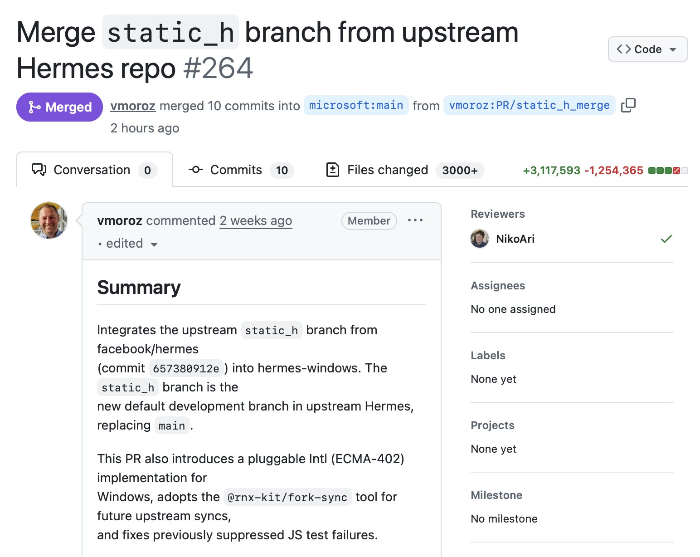Click the '2 weeks ago' comment timestamp
The height and width of the screenshot is (557, 700).
[x=256, y=221]
